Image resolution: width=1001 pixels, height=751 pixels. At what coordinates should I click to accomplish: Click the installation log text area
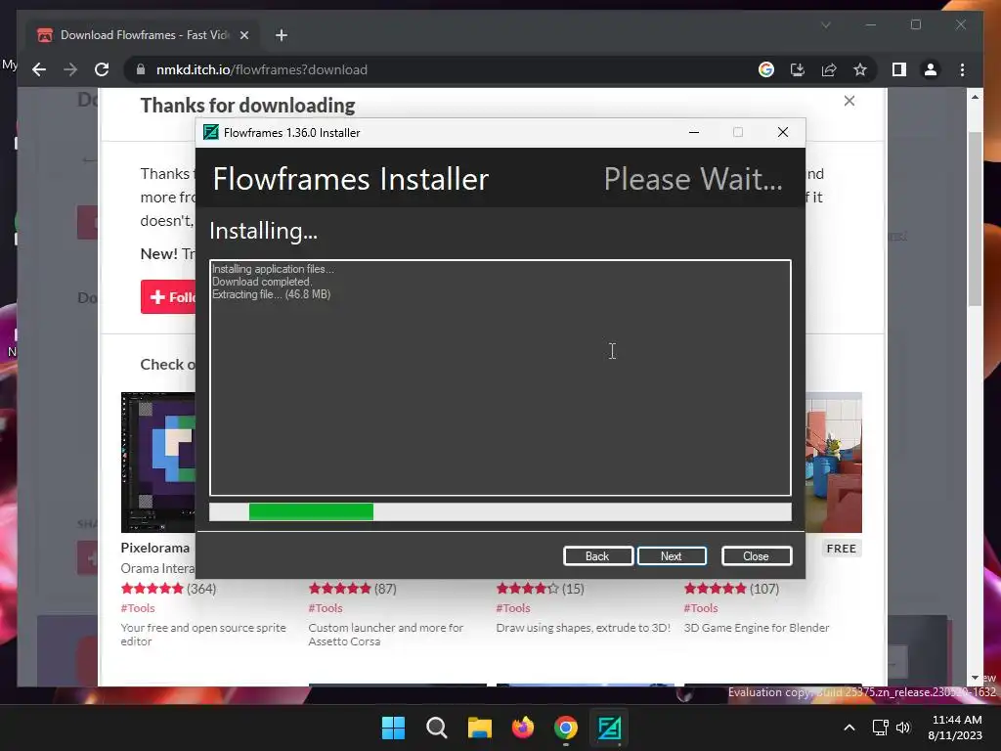500,377
